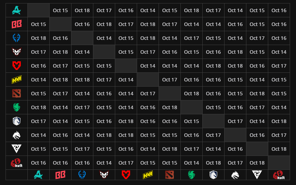Select Oct 16 in Aurora row, kult column
The image size is (296, 185).
click(279, 10)
